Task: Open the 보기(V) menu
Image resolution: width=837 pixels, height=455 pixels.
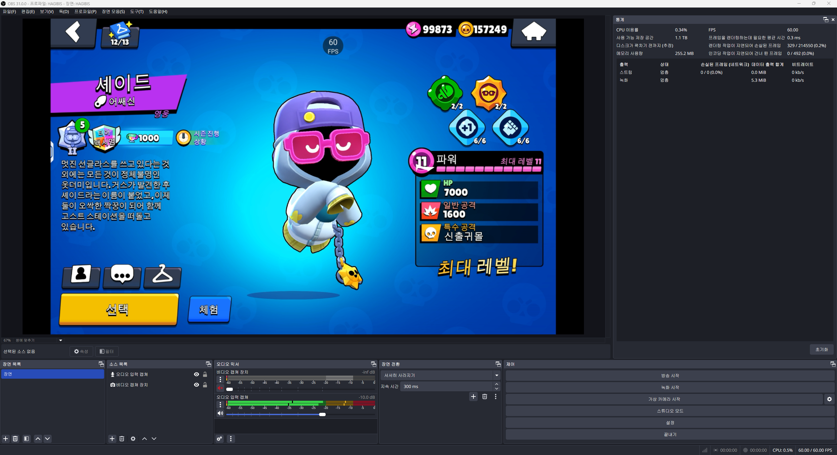Action: [x=47, y=11]
